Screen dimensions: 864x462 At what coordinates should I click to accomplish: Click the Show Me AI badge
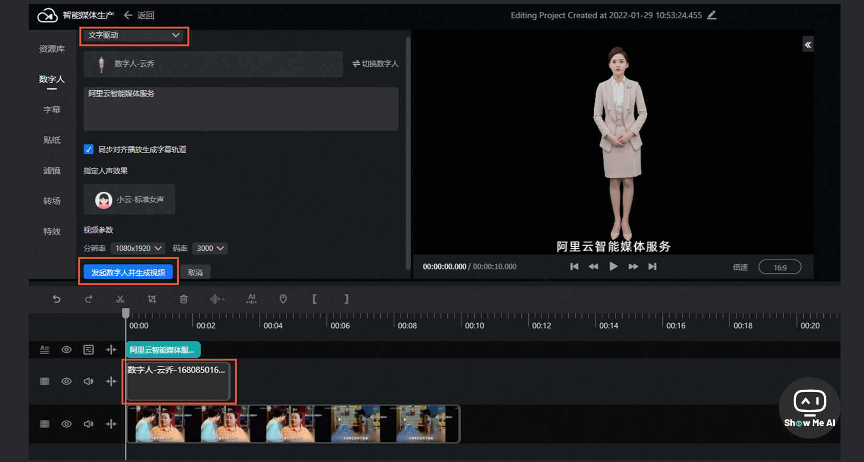[x=809, y=408]
